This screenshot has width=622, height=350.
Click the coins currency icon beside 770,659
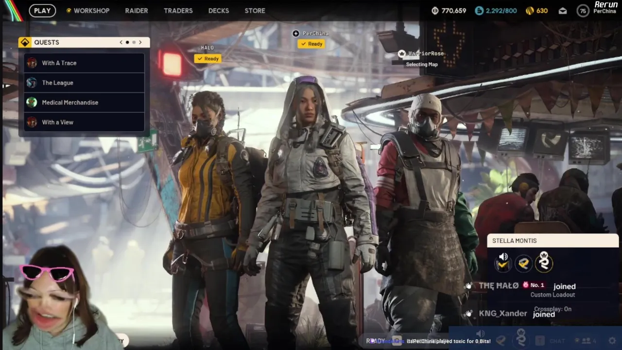coord(435,11)
